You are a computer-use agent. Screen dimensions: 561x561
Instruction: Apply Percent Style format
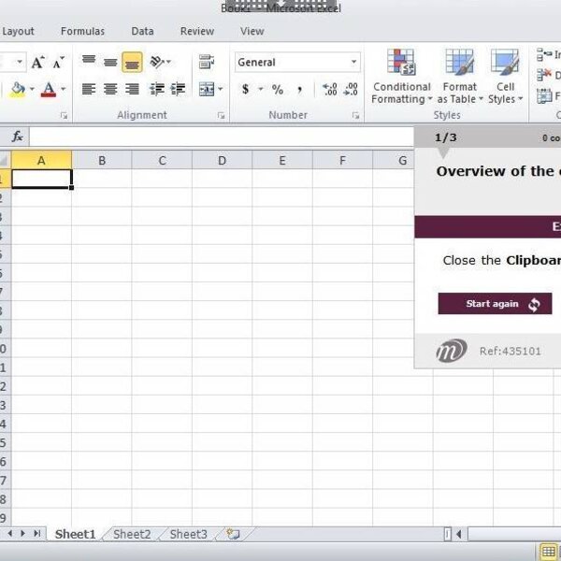[x=278, y=89]
